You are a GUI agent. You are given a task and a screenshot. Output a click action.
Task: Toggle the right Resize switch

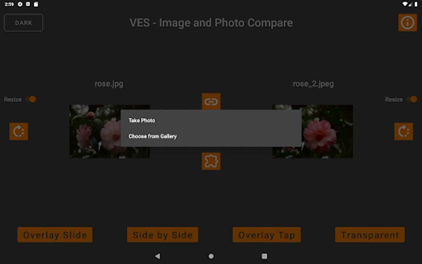(x=411, y=99)
